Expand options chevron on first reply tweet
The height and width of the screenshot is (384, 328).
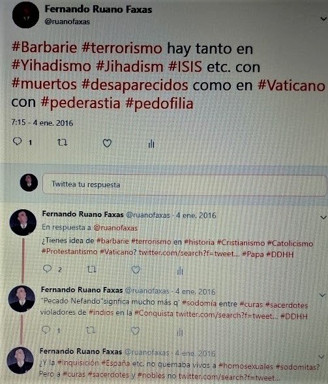click(x=323, y=217)
